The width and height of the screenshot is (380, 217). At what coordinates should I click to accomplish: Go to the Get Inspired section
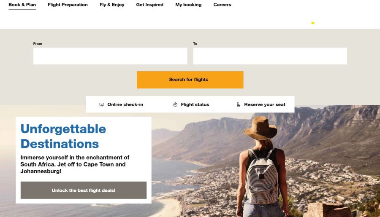(x=149, y=5)
